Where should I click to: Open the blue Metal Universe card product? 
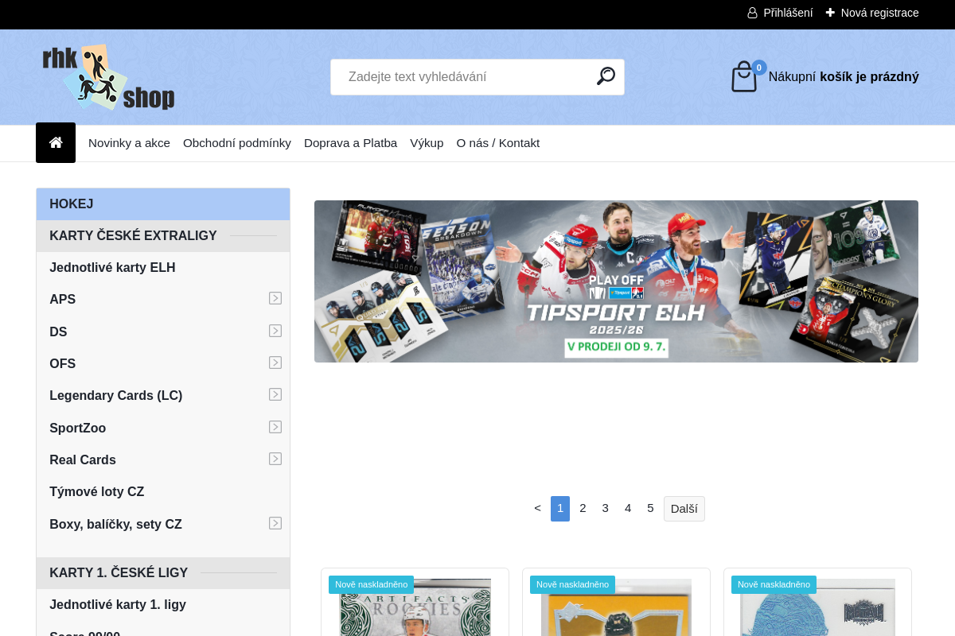click(x=817, y=607)
